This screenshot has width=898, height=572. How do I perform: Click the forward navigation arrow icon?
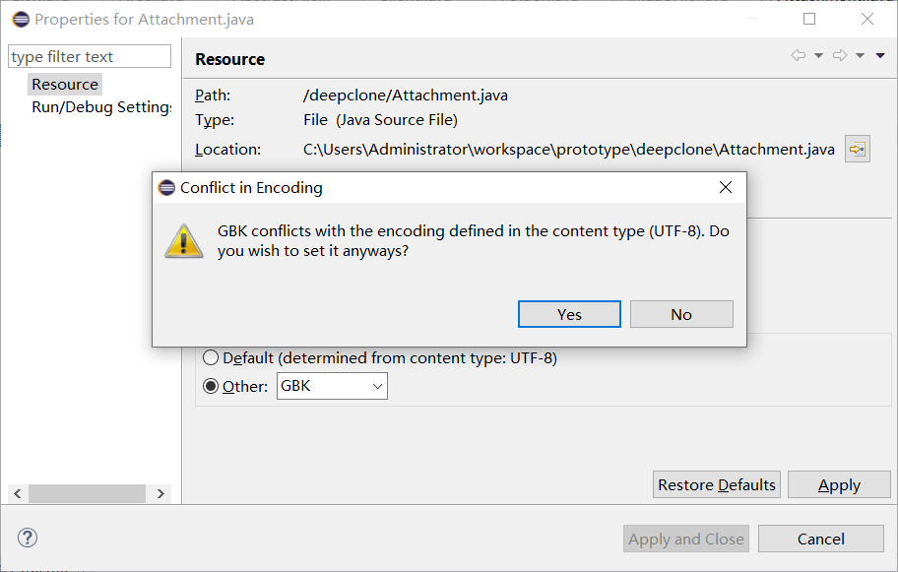tap(840, 55)
